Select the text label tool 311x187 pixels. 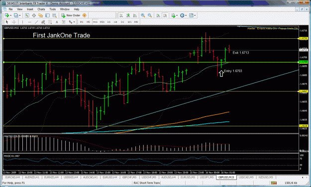[x=64, y=22]
